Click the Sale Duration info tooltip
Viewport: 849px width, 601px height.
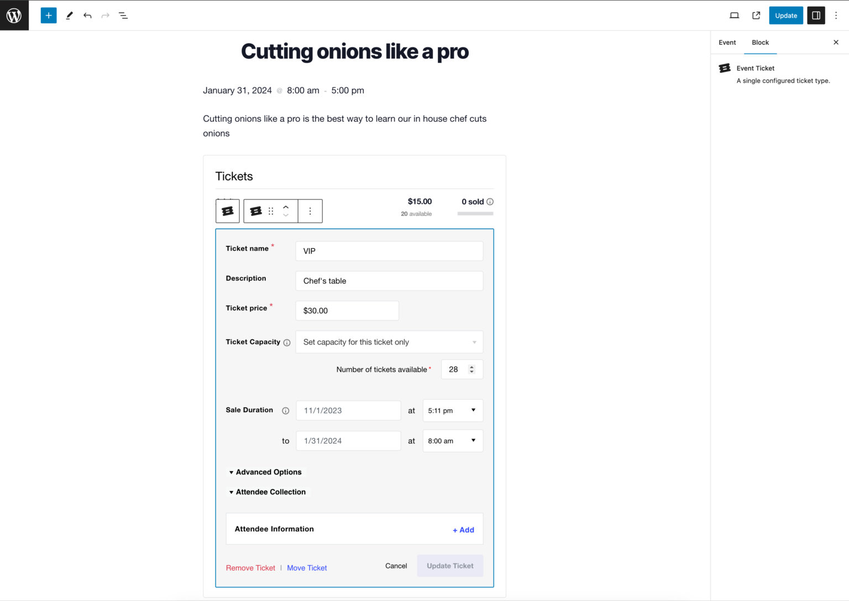pos(285,410)
